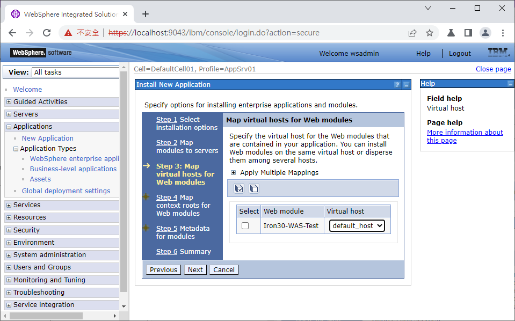Viewport: 515px width, 321px height.
Task: Expand Apply Multiple Mappings section
Action: pyautogui.click(x=233, y=173)
